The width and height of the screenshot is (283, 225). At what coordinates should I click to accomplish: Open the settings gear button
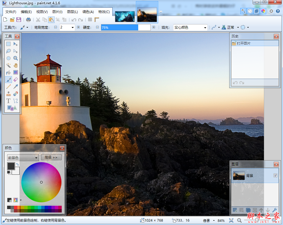[x=271, y=11]
